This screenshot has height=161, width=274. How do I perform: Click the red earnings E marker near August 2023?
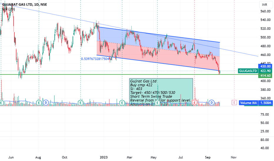point(195,103)
